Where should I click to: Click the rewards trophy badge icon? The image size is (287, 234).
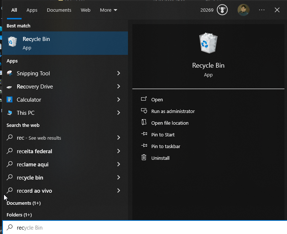coord(222,10)
